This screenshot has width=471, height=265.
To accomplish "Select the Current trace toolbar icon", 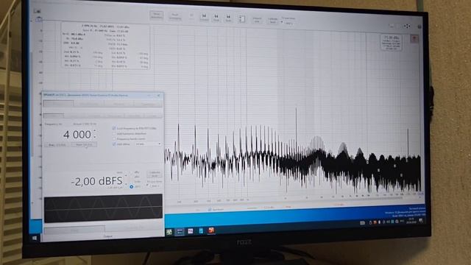I will (x=204, y=18).
